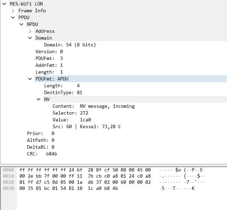Expand the Frame Info node
Viewport: 227px width, 210px height.
(x=13, y=11)
